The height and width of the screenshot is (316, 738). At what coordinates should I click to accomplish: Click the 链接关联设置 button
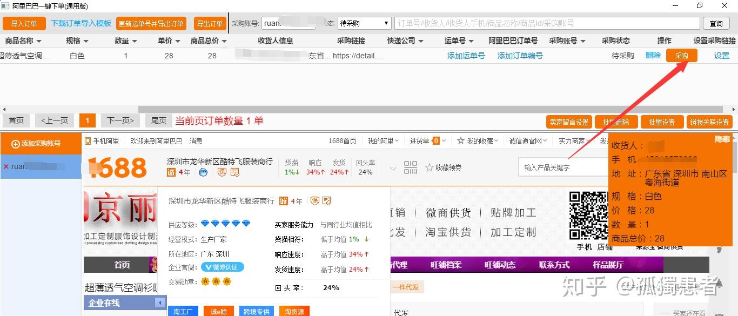tap(709, 122)
